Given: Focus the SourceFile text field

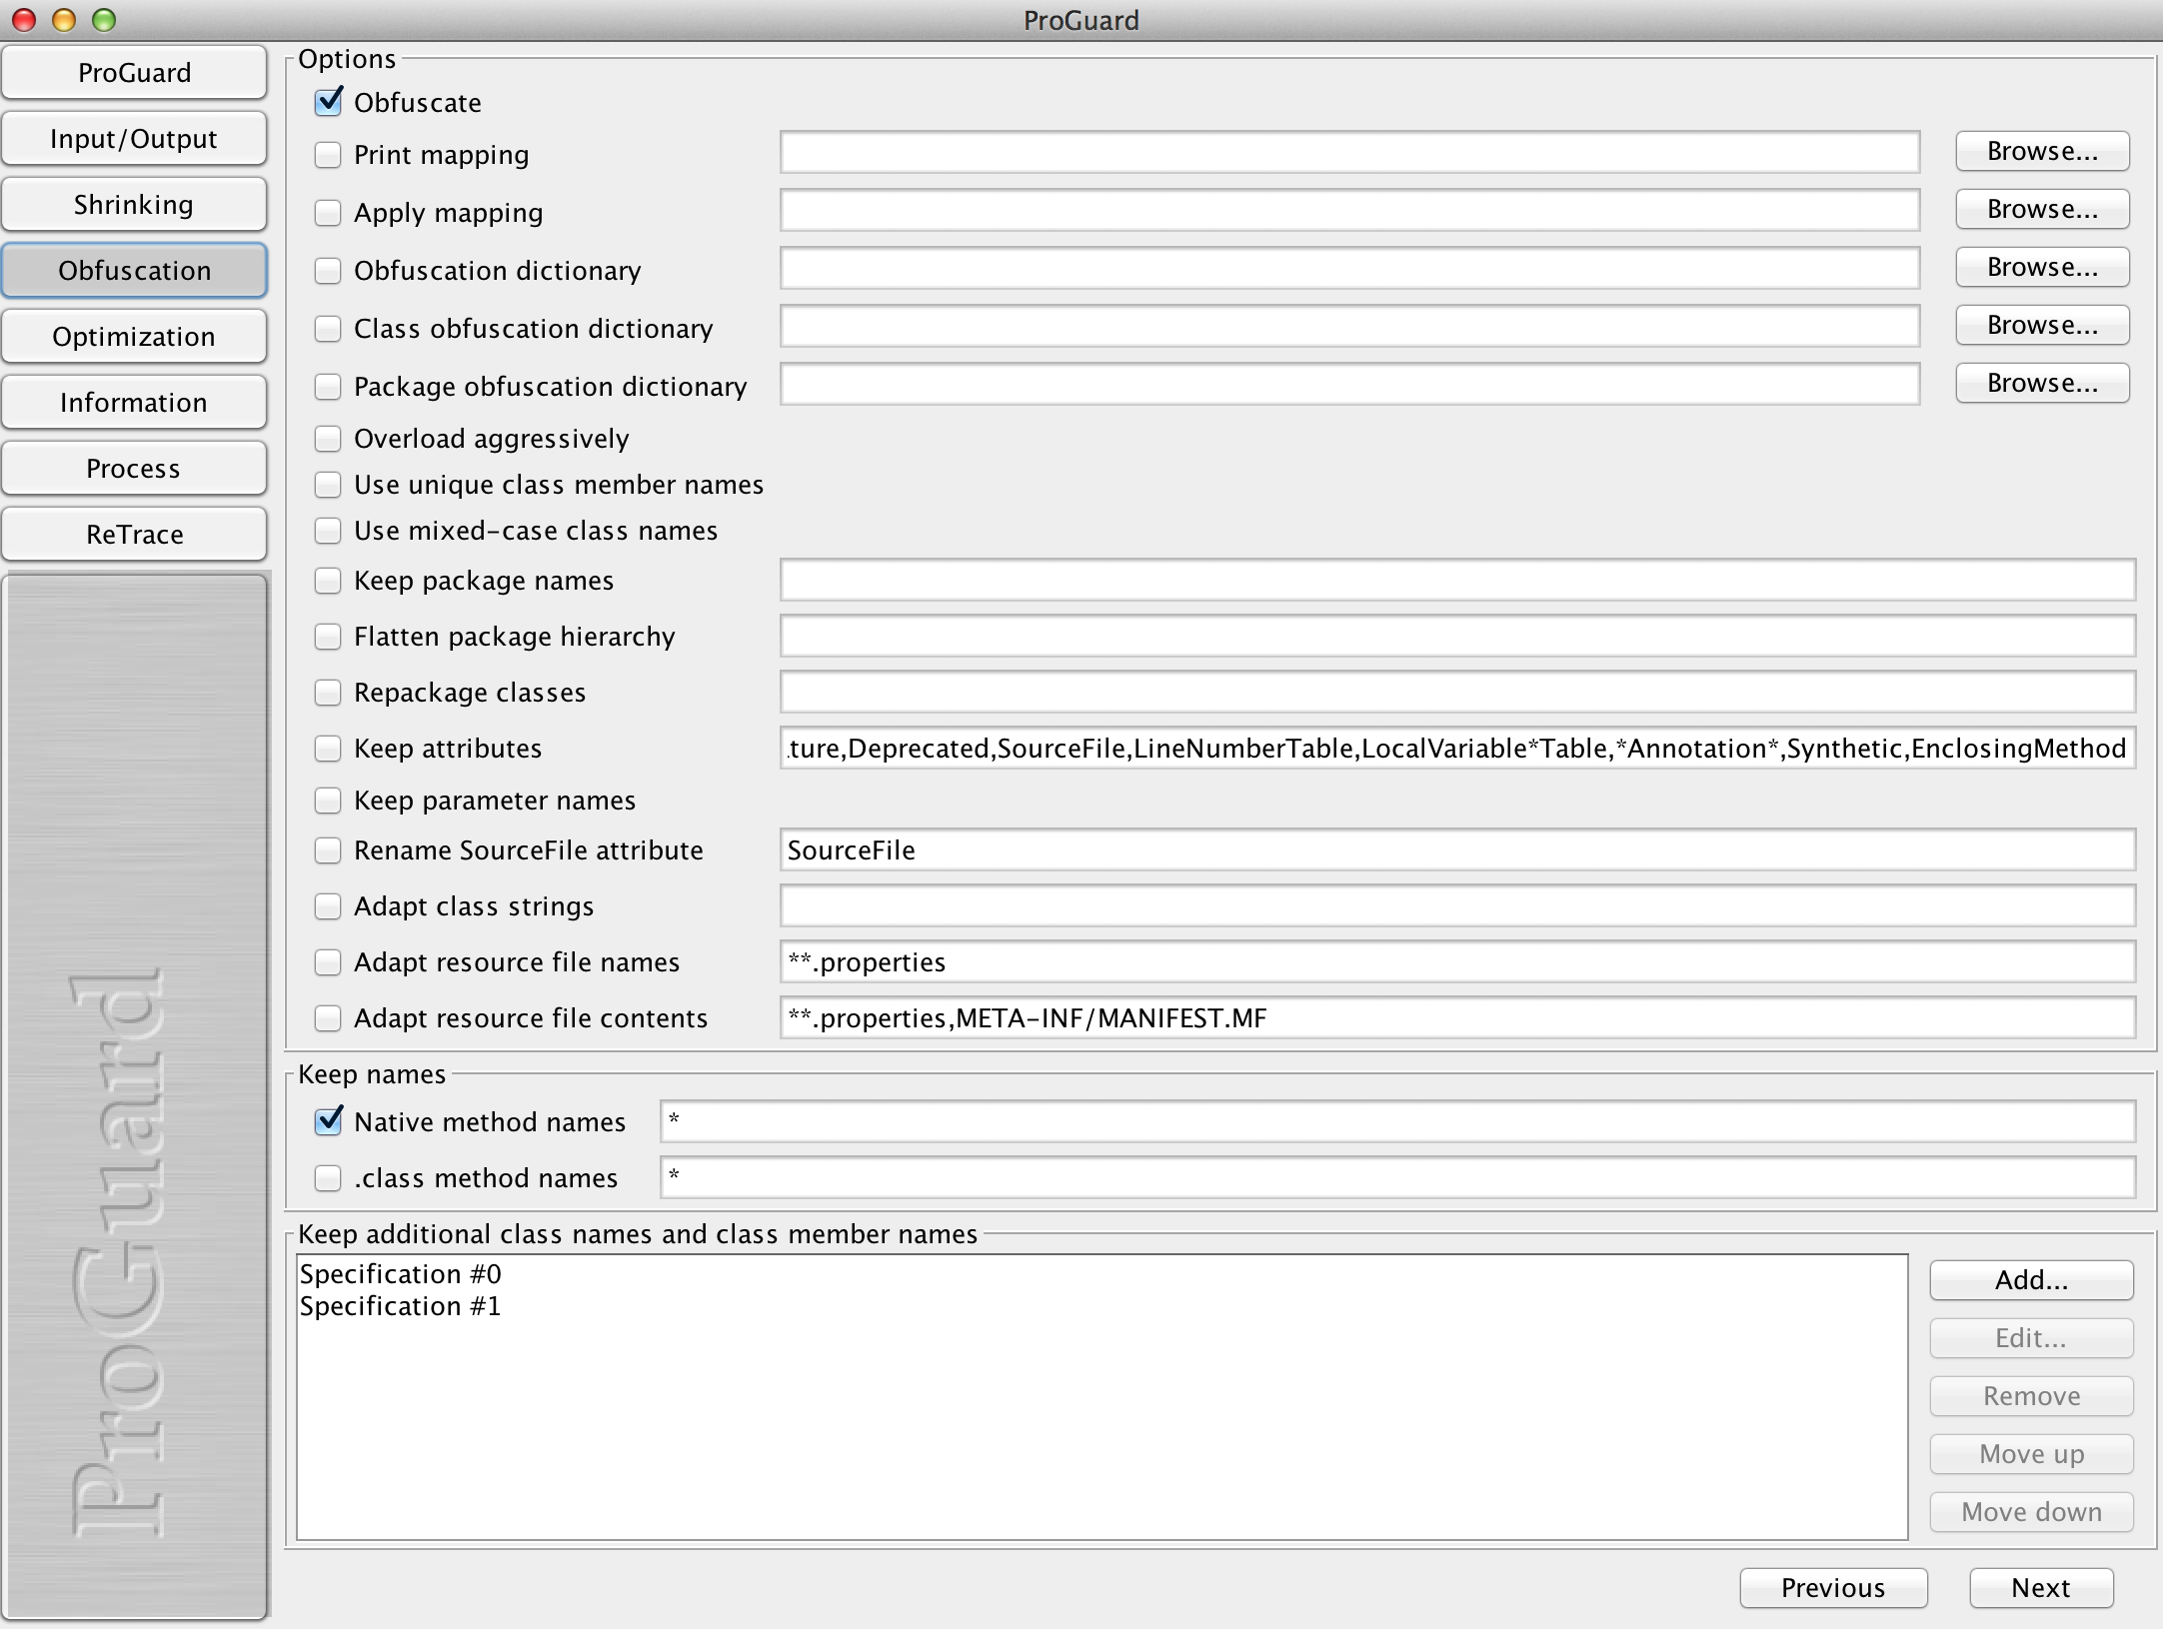Looking at the screenshot, I should [x=1457, y=849].
